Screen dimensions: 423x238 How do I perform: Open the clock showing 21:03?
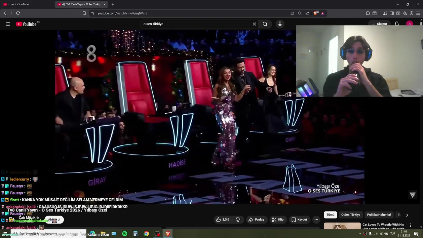(404, 234)
